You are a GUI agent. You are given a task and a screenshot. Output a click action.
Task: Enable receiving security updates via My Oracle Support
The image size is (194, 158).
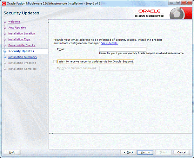(x=55, y=62)
